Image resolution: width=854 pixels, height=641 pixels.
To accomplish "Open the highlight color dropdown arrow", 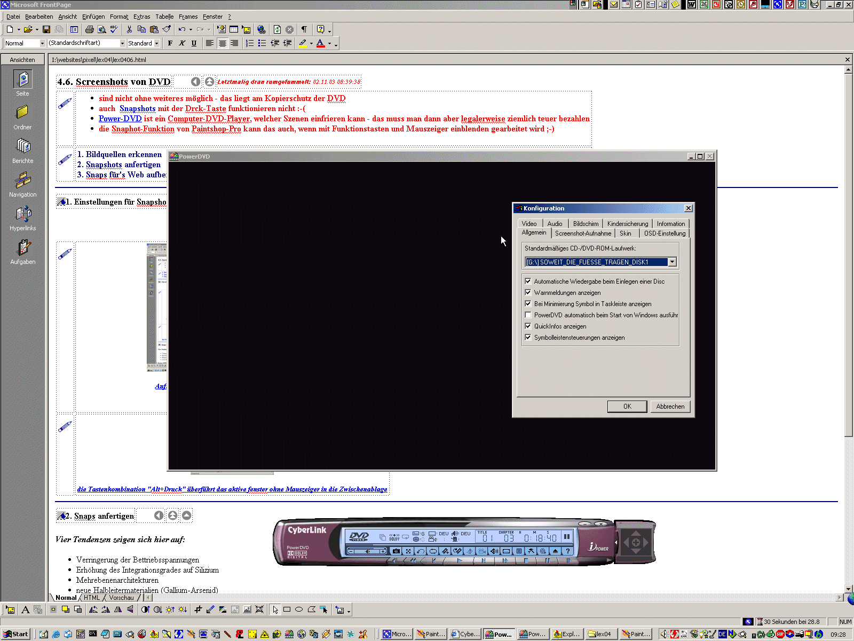I will coord(311,43).
